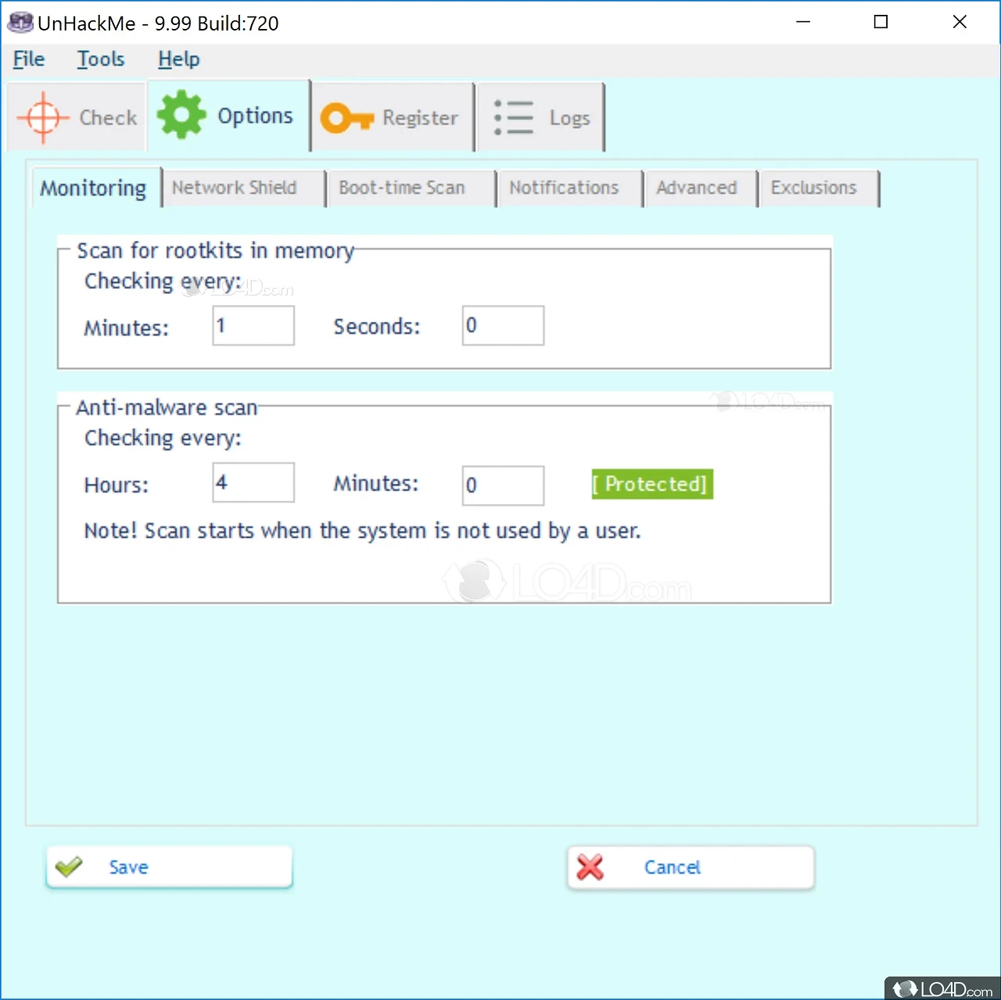The width and height of the screenshot is (1001, 1000).
Task: Focus the anti-malware Hours field
Action: 253,482
